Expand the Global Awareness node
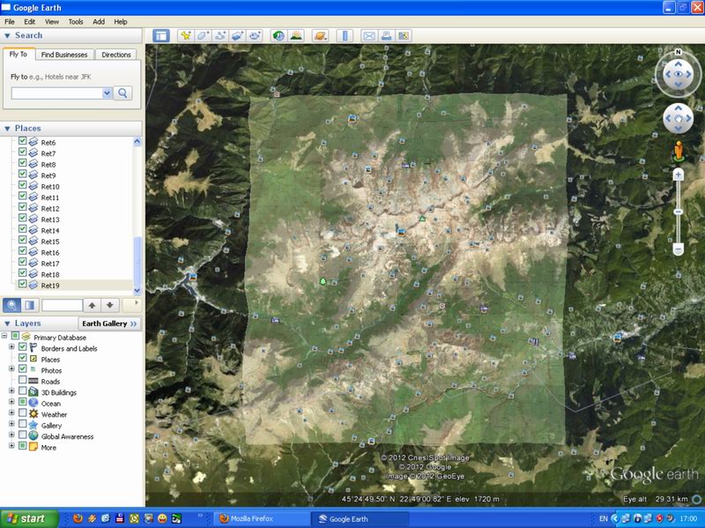Viewport: 705px width, 528px height. [x=11, y=435]
